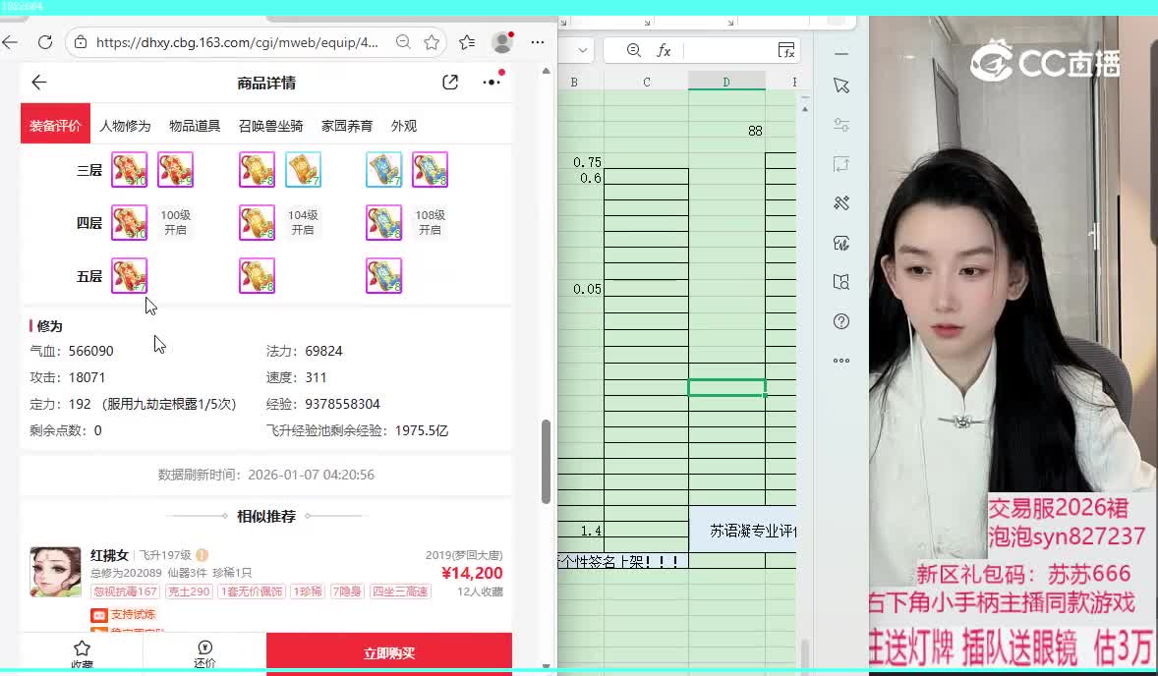
Task: Open the sidebar more ellipsis
Action: click(841, 361)
